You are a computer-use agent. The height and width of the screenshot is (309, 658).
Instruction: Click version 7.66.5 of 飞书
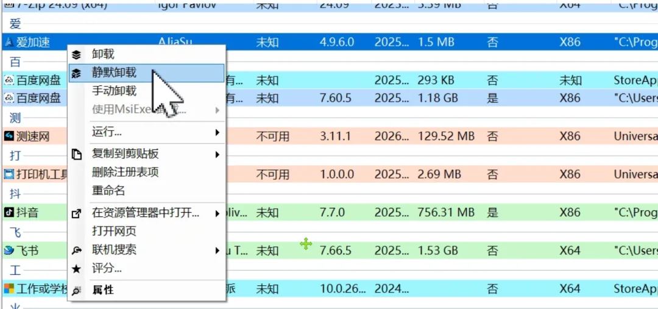[x=335, y=250]
